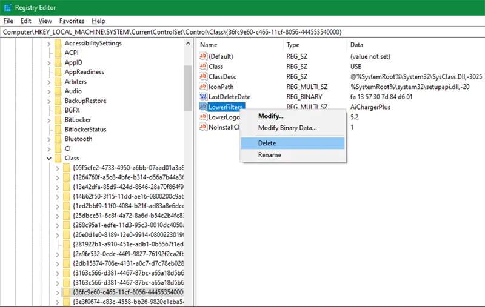
Task: Expand the AccessibilitySettings tree node
Action: pos(49,44)
